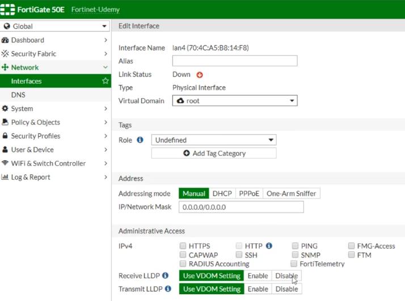Click the User & Device person icon

tap(5, 150)
